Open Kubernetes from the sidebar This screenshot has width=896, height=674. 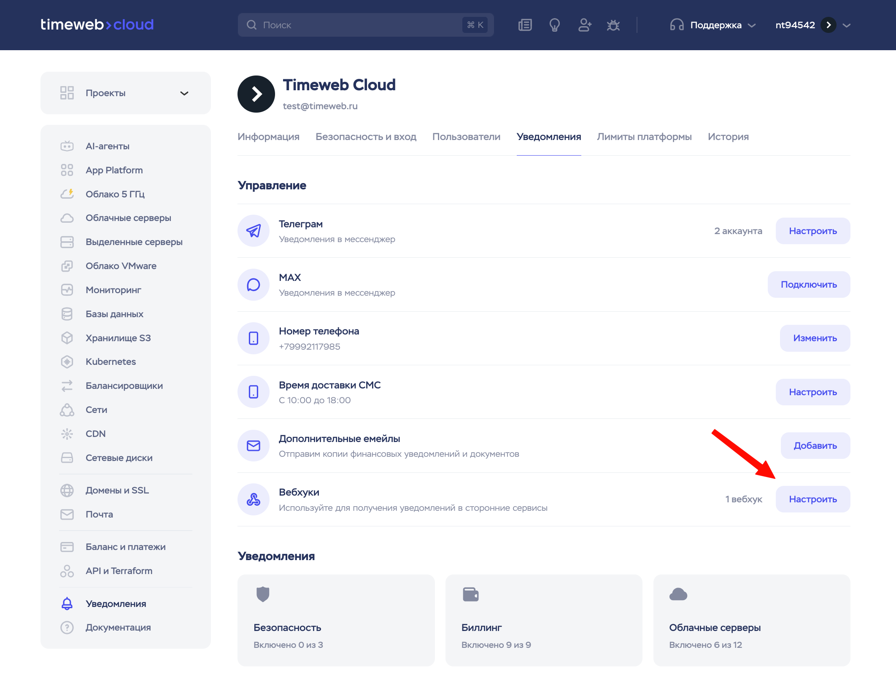tap(111, 361)
